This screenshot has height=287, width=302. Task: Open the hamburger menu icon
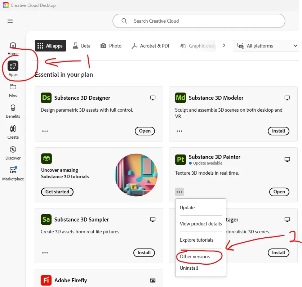10,21
